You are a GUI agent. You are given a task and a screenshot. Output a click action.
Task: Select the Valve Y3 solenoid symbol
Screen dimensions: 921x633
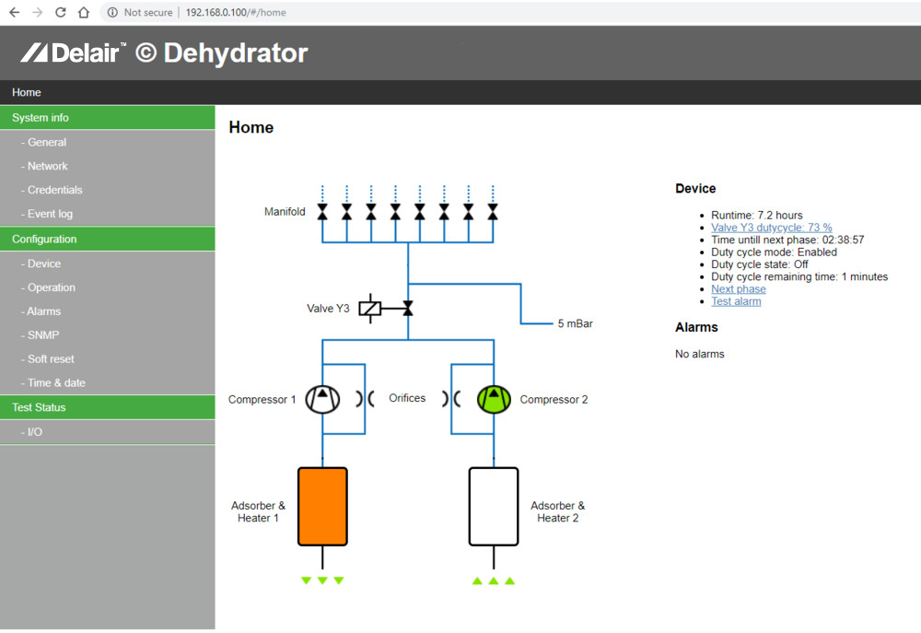(x=370, y=308)
